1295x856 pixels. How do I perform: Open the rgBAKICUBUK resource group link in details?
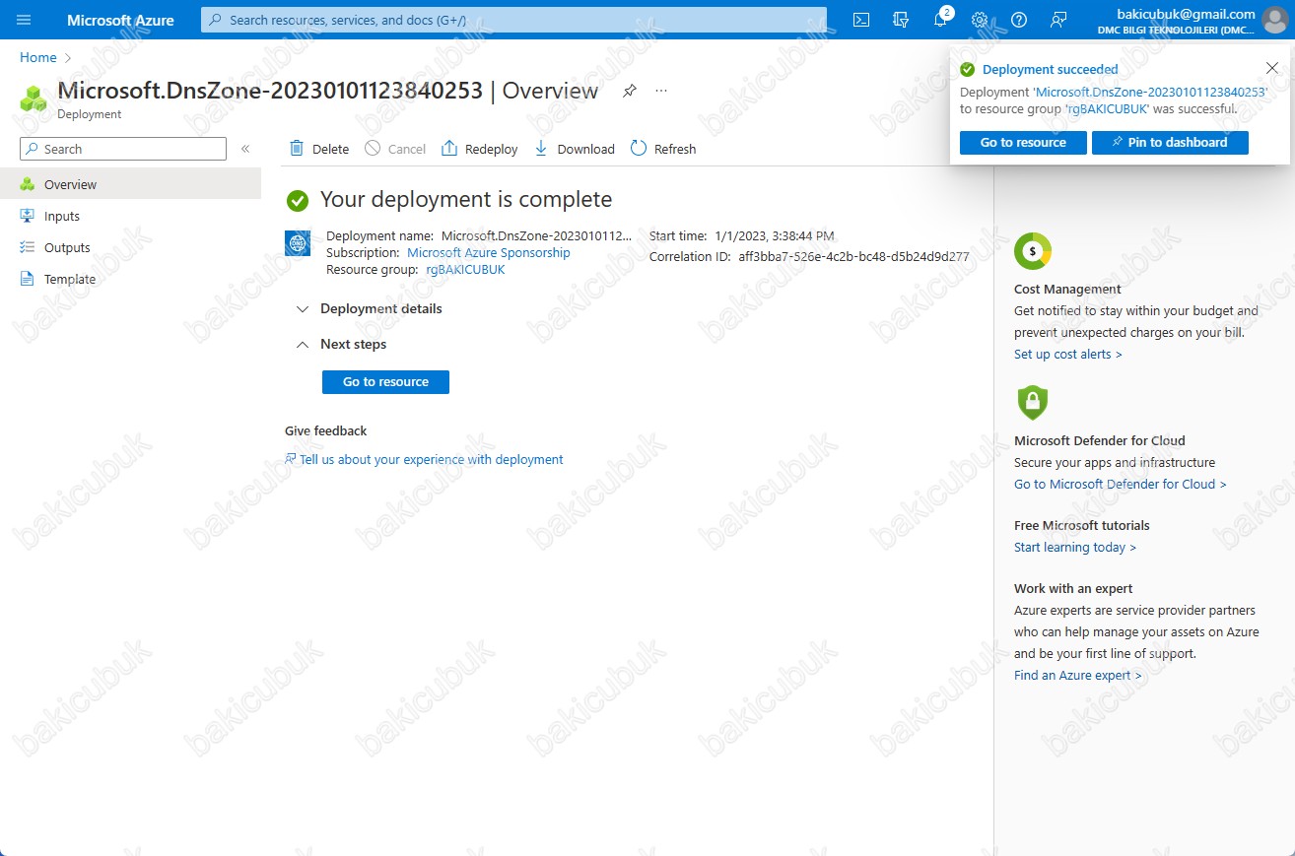tap(465, 270)
